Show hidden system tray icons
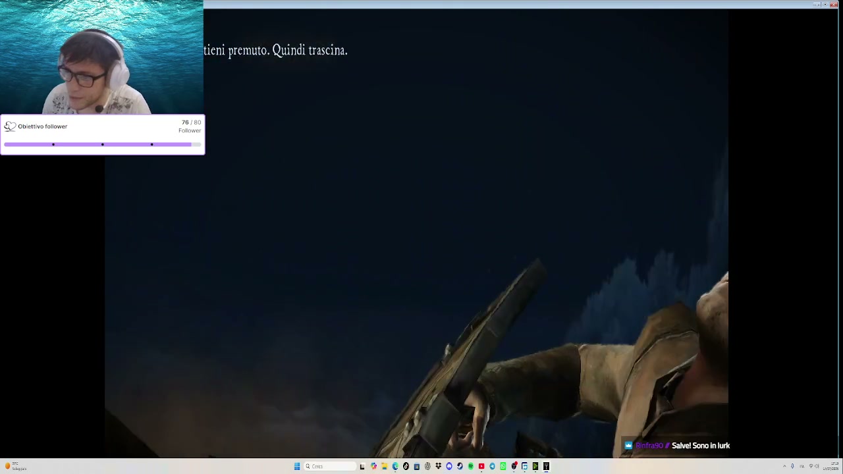 [784, 466]
